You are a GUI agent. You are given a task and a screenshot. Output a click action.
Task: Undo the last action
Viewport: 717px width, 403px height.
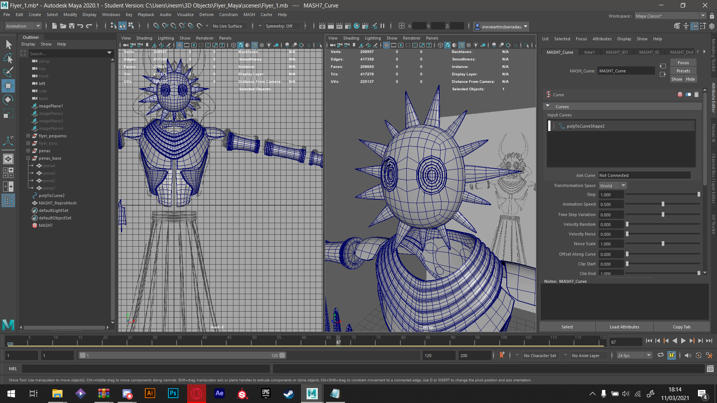click(80, 26)
